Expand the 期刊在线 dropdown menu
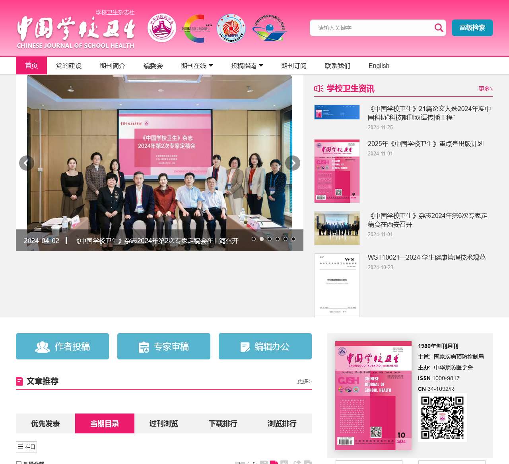This screenshot has height=464, width=509. (x=197, y=66)
